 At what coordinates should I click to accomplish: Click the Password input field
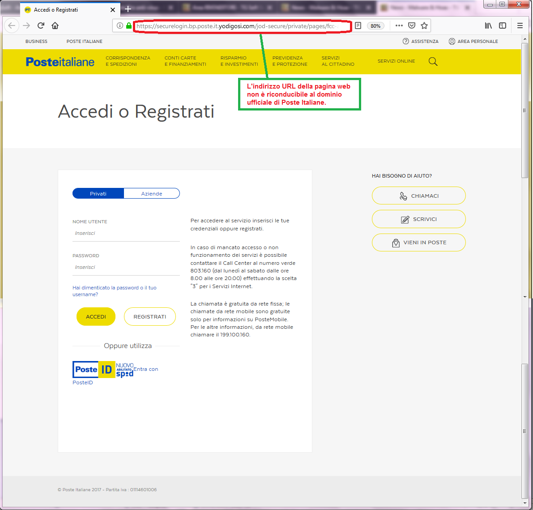(x=126, y=268)
